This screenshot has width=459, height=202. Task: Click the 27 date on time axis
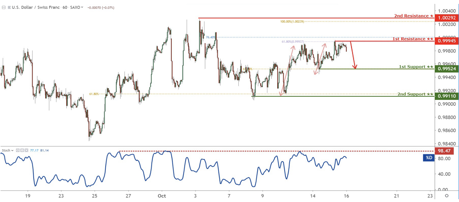tap(128, 196)
